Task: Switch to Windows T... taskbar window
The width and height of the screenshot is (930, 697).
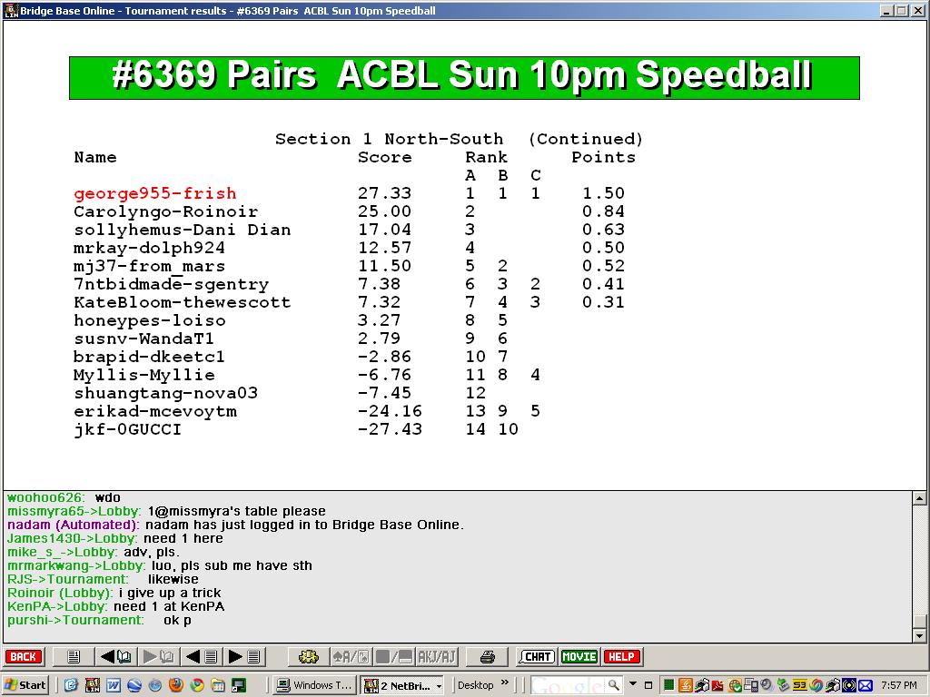Action: pos(314,685)
